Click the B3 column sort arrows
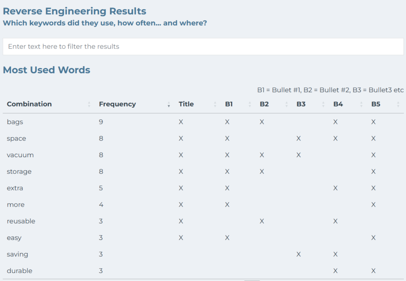This screenshot has height=281, width=406. click(323, 104)
